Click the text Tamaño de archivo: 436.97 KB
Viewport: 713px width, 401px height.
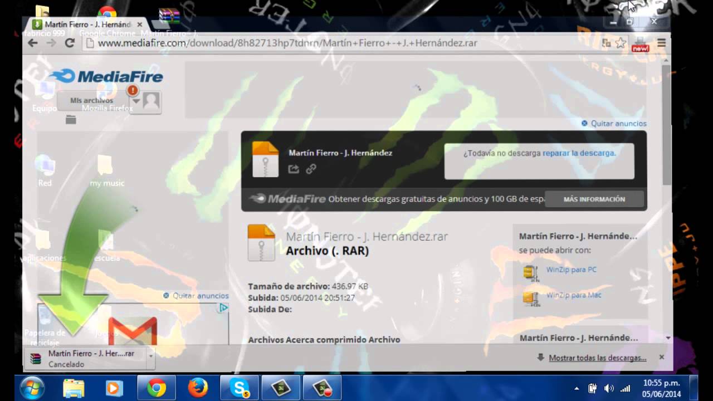pos(308,286)
